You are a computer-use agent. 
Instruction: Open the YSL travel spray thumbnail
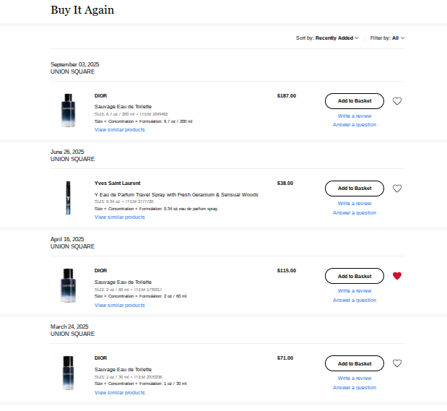tap(68, 197)
